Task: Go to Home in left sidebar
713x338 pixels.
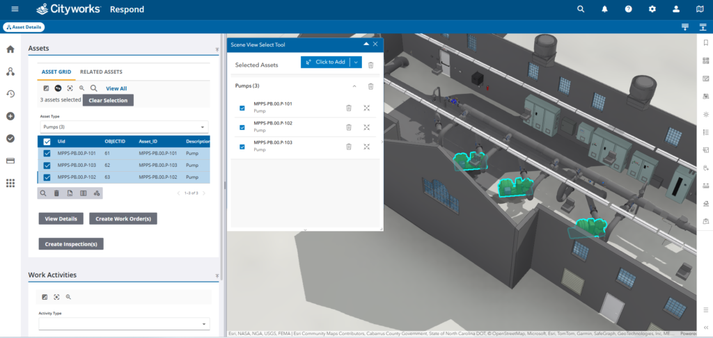Action: coord(10,49)
